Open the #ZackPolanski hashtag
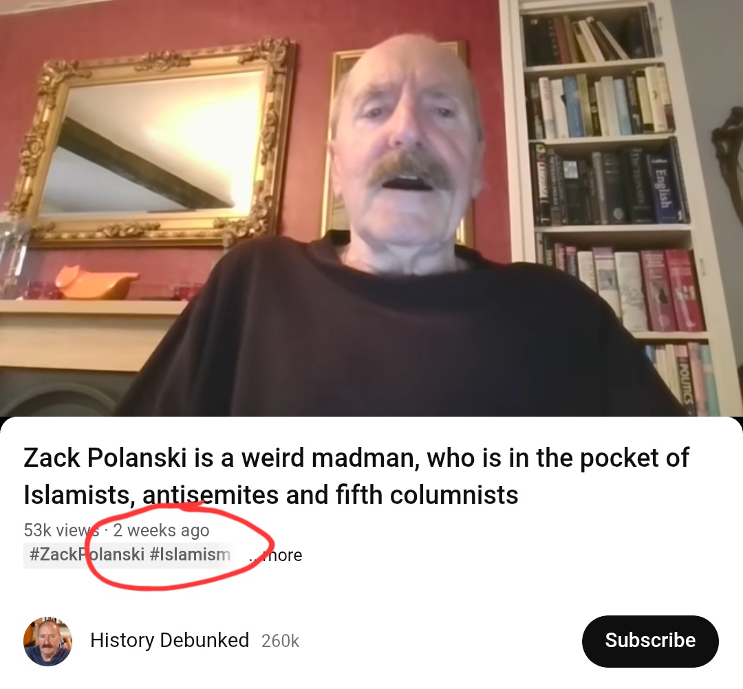The height and width of the screenshot is (689, 743). [x=87, y=554]
